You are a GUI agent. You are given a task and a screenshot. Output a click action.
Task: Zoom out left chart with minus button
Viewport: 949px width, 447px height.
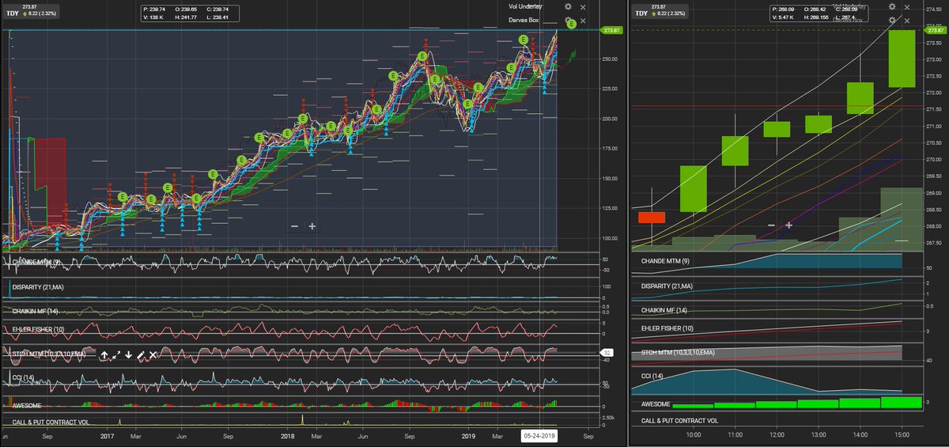click(294, 226)
